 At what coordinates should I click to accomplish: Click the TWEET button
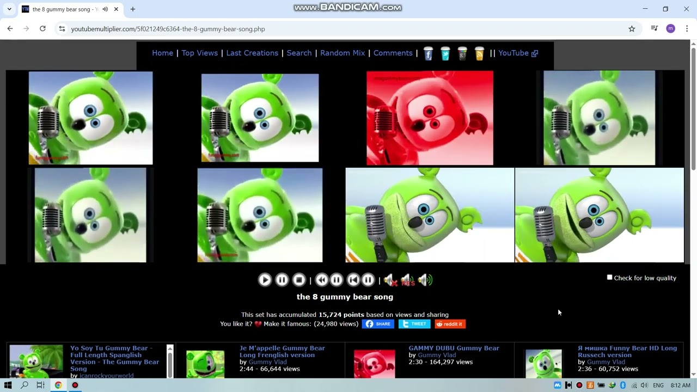414,324
